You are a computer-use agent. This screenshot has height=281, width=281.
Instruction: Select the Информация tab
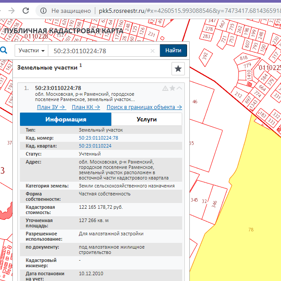(66, 119)
